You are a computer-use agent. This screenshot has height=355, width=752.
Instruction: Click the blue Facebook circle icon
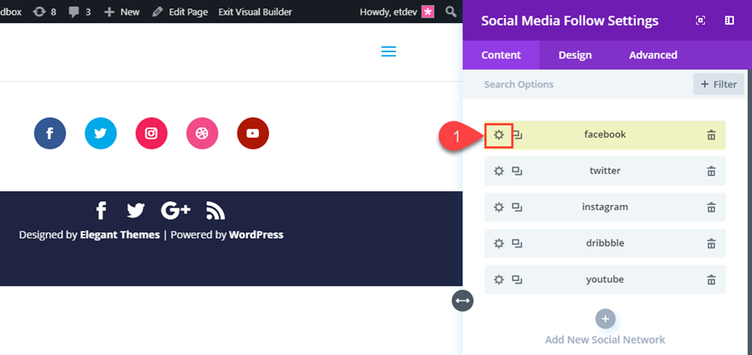point(50,133)
